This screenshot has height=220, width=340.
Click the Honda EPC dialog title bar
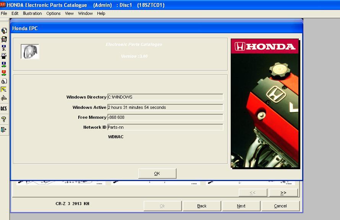point(157,28)
